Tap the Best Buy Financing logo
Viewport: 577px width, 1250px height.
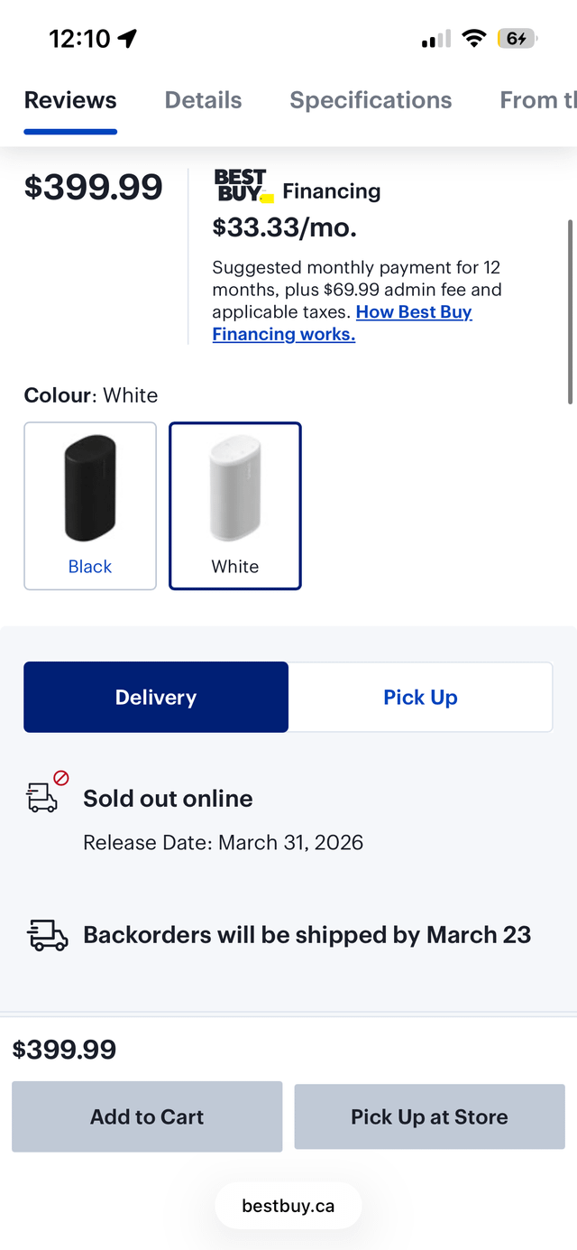[x=243, y=186]
